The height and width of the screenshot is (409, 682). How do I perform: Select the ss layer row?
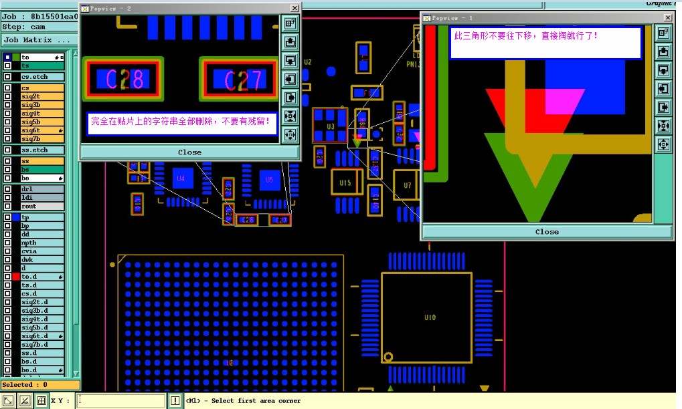tap(42, 161)
